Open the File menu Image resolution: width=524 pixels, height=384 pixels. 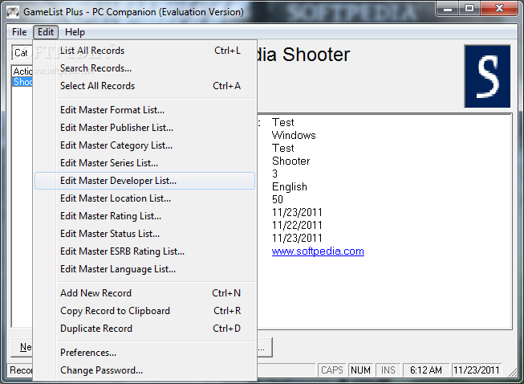click(19, 32)
